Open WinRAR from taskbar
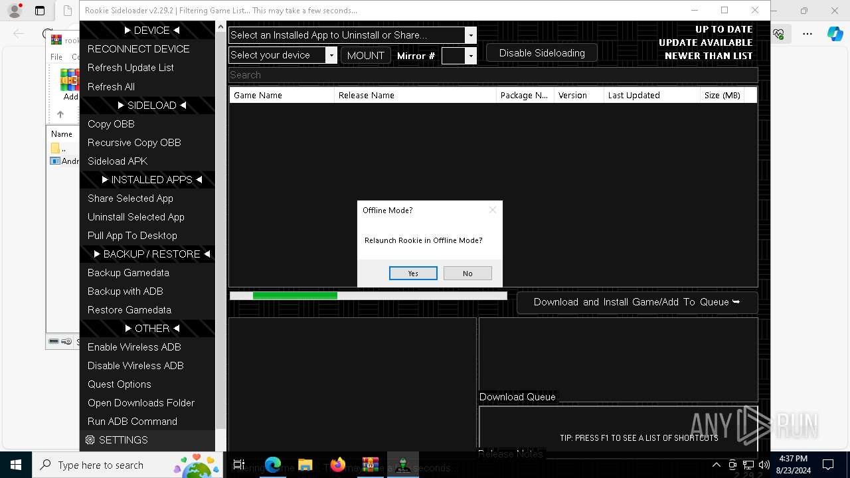 370,465
